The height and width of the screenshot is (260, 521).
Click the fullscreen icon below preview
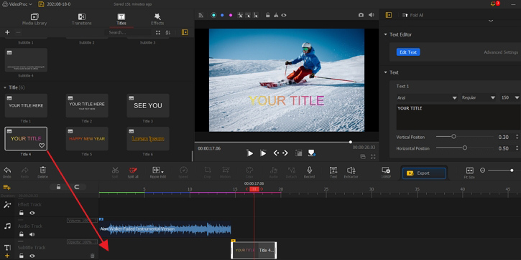tap(373, 157)
